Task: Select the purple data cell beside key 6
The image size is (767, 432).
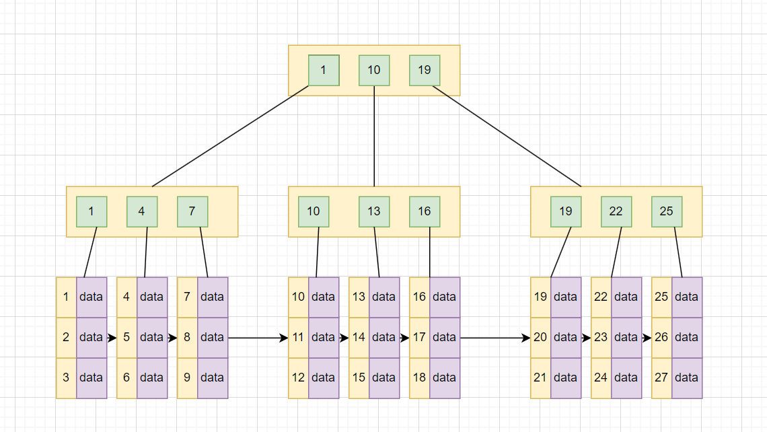Action: [x=152, y=377]
